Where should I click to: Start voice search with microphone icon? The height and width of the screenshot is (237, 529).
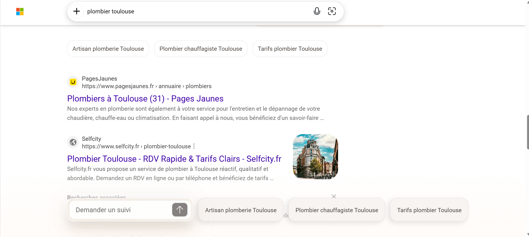pyautogui.click(x=317, y=11)
